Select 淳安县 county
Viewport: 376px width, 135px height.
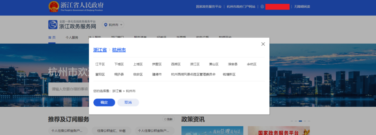coord(233,64)
